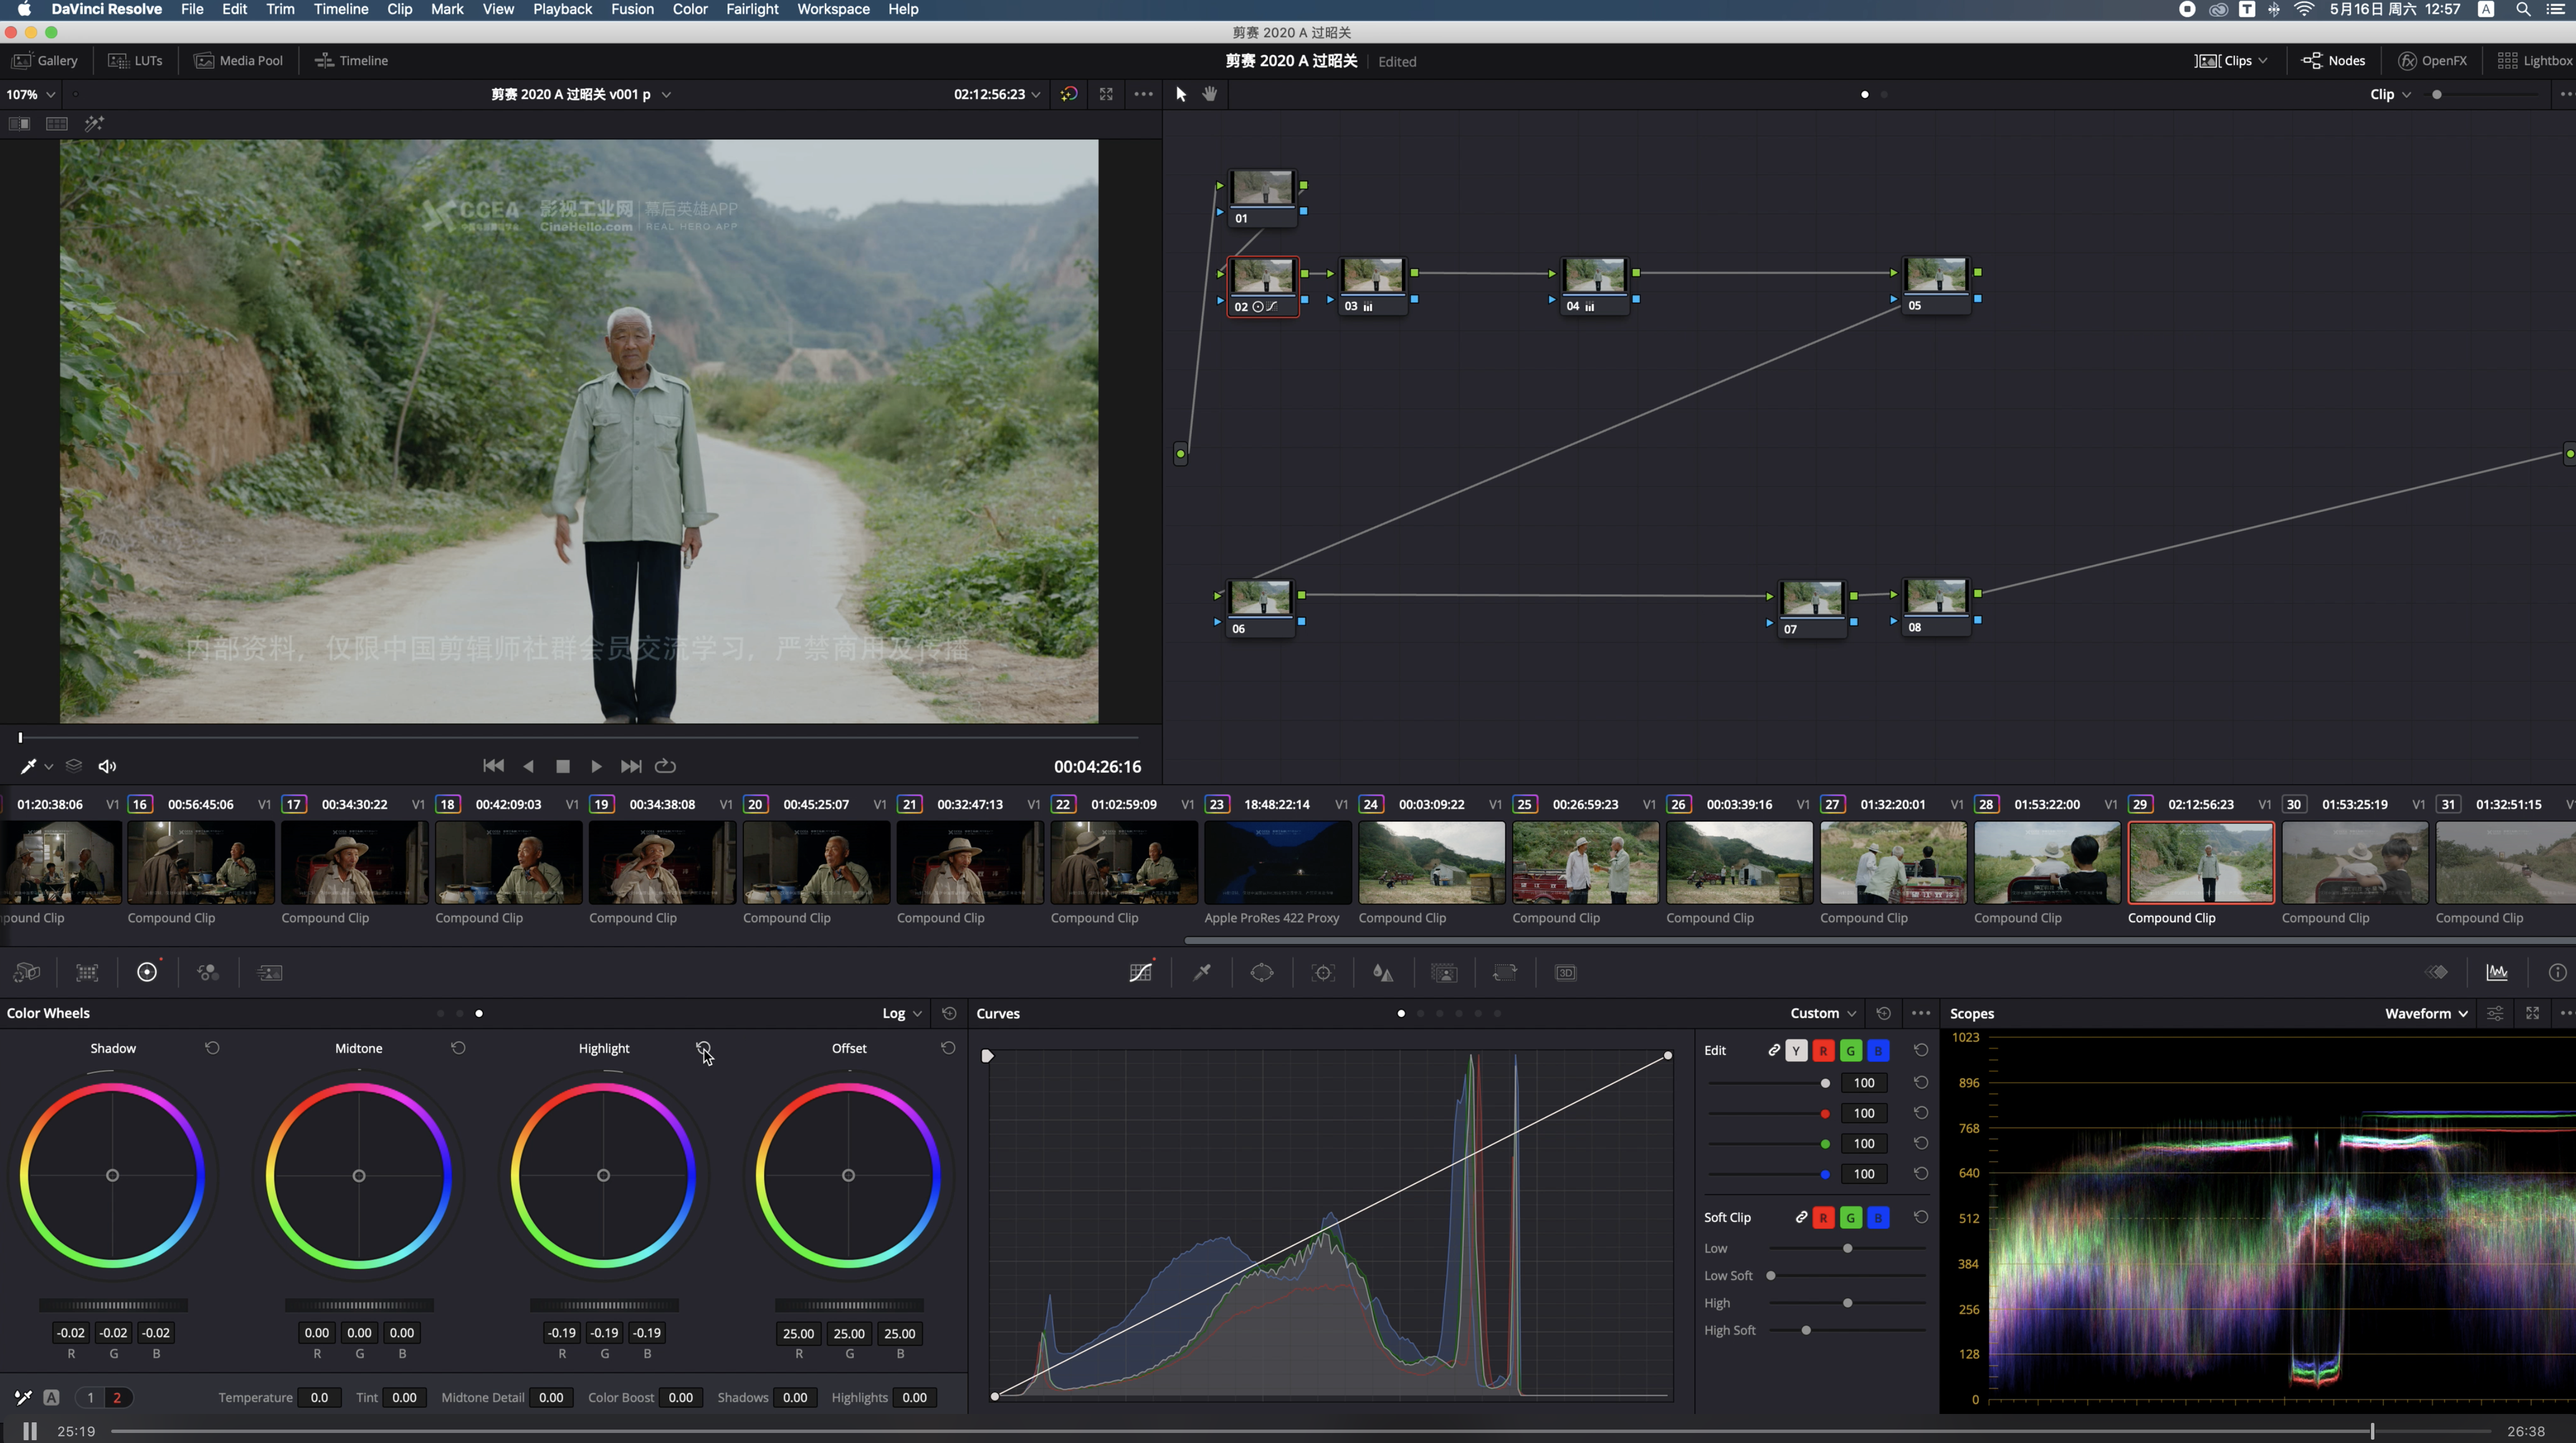The width and height of the screenshot is (2576, 1443).
Task: Open the LUTs panel
Action: coord(135,61)
